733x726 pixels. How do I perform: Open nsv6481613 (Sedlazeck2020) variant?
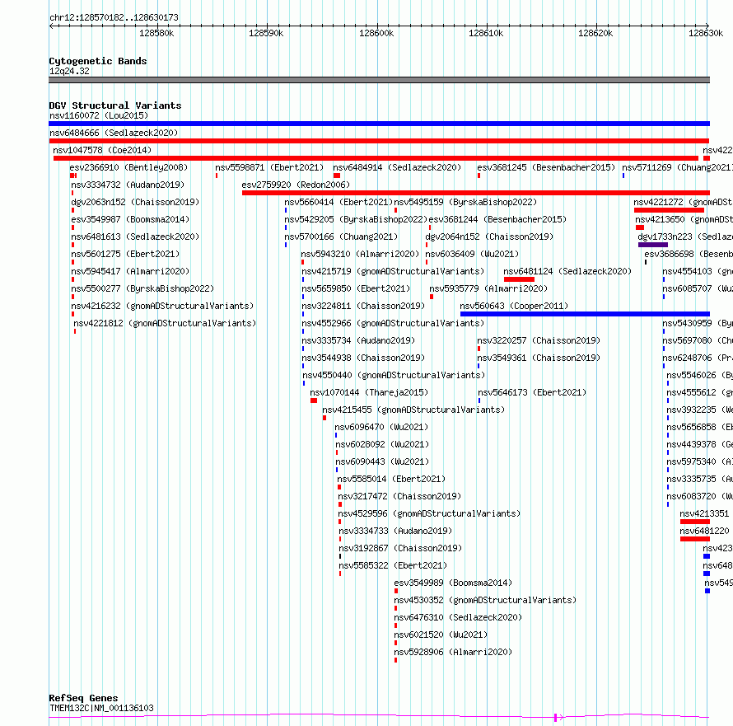[x=135, y=237]
